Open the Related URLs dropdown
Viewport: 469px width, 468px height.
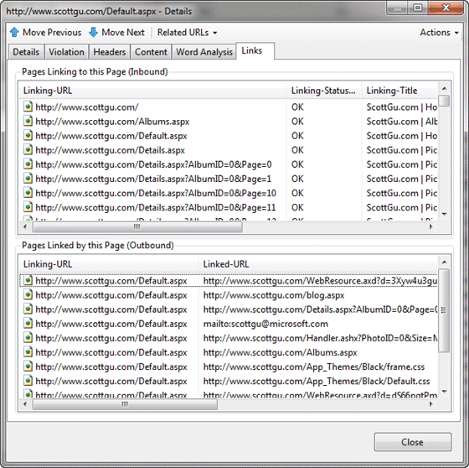tap(187, 33)
